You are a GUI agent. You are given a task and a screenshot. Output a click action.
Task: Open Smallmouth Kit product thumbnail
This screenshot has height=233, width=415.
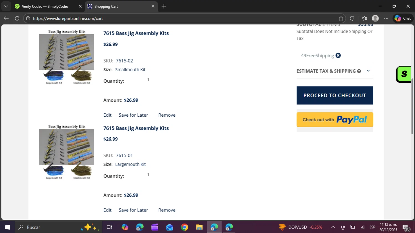(x=67, y=57)
